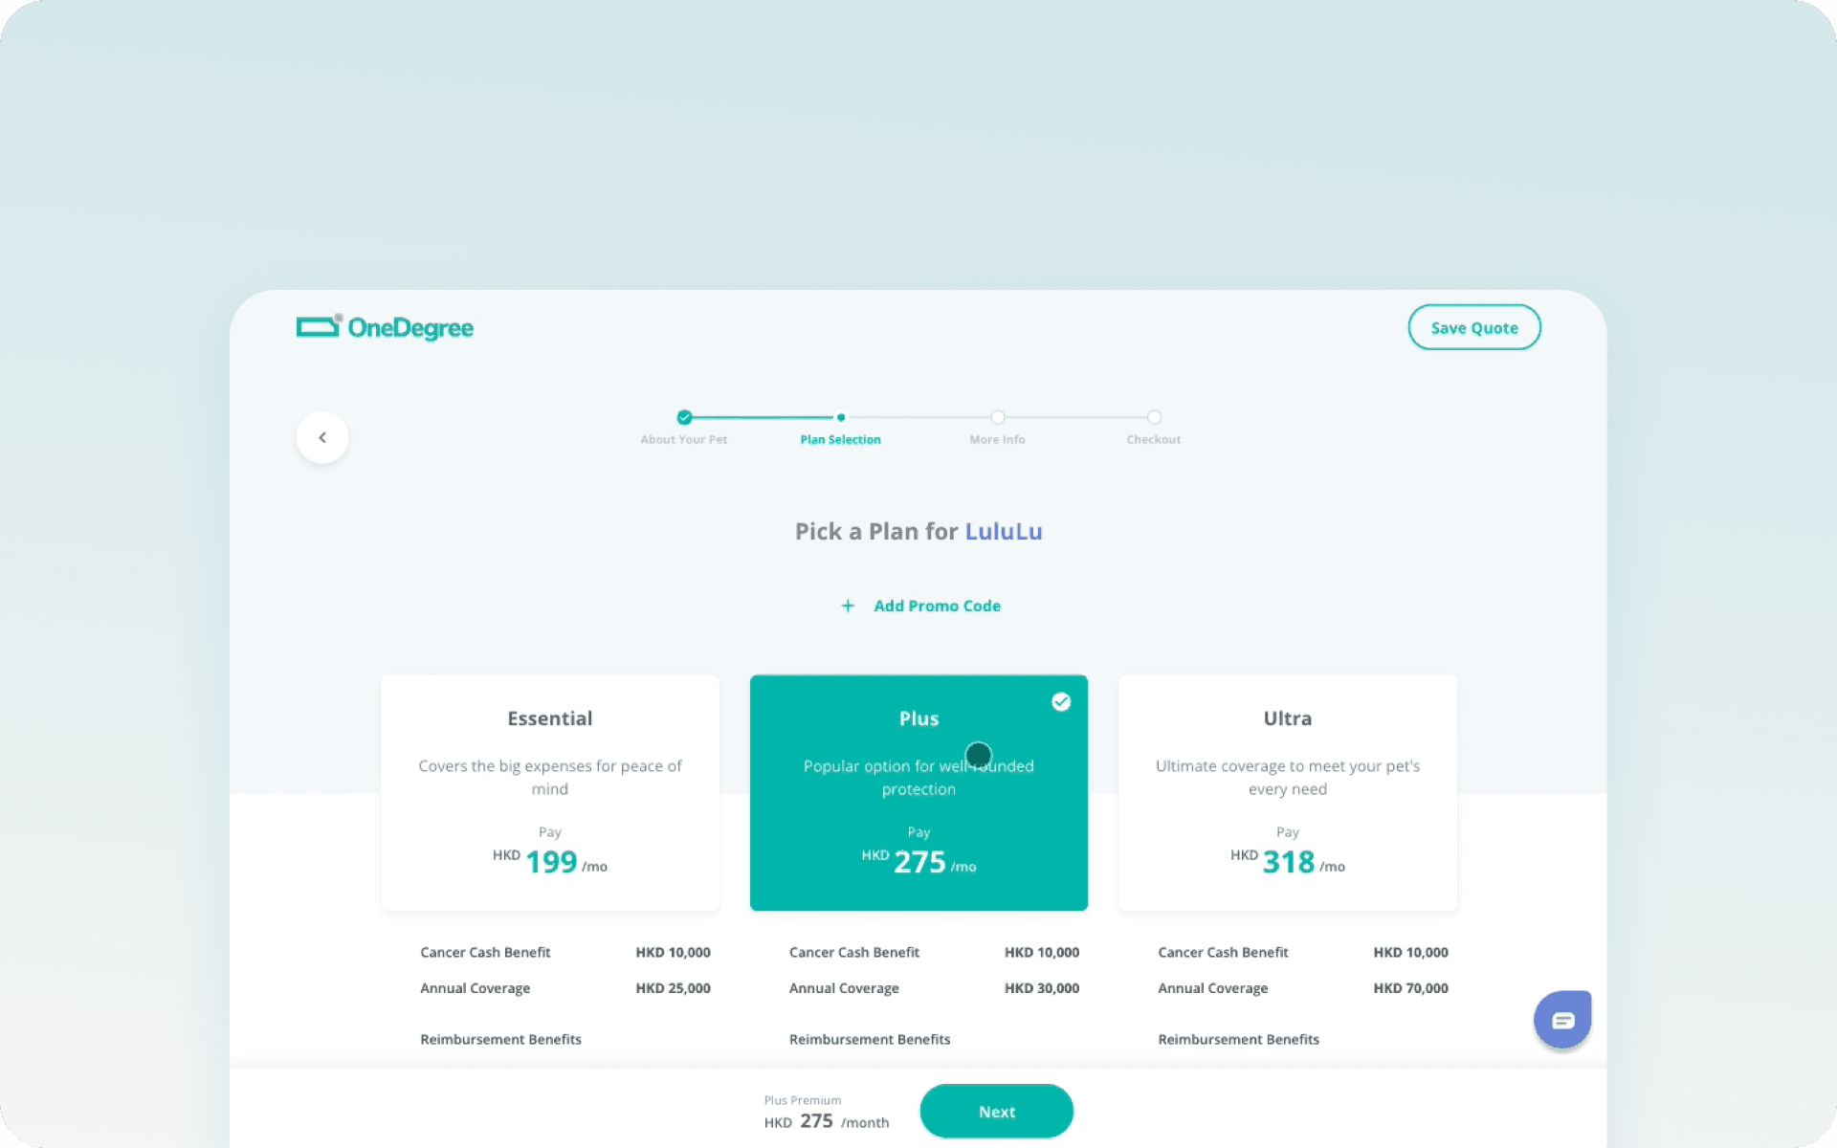This screenshot has width=1837, height=1148.
Task: Click the back navigation arrow icon
Action: (x=322, y=436)
